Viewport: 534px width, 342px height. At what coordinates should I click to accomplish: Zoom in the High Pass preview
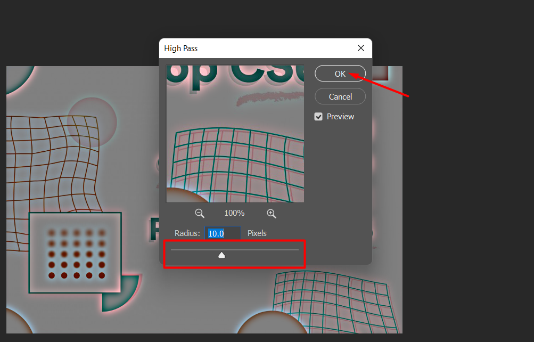pos(272,213)
